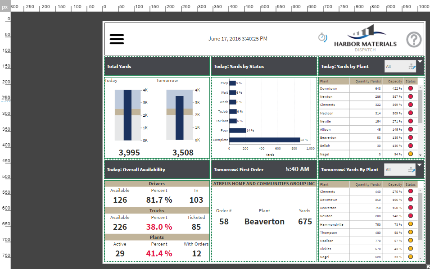The height and width of the screenshot is (269, 430).
Task: Open the hamburger menu icon
Action: coord(117,39)
